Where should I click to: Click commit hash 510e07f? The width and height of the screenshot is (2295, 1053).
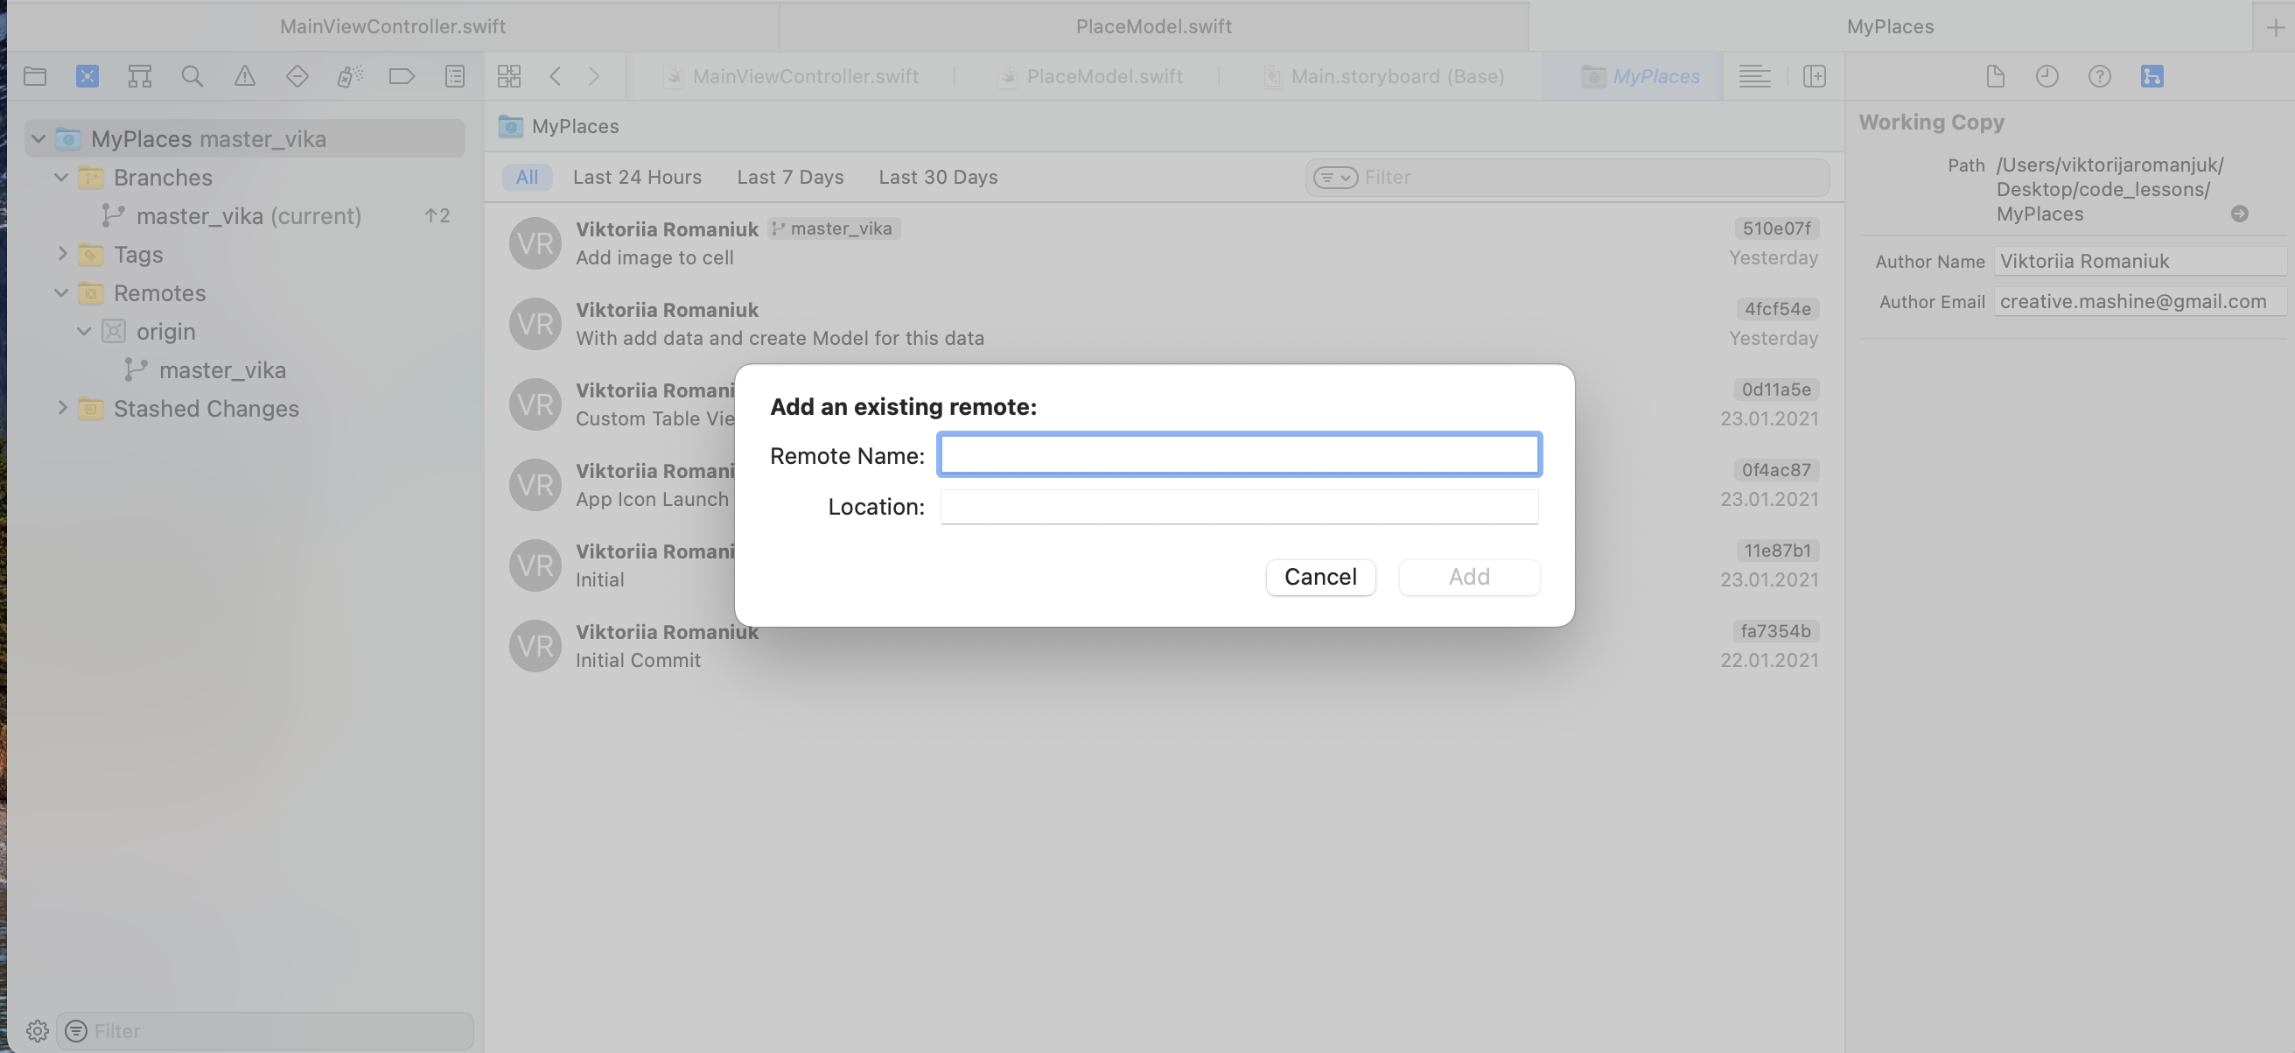pyautogui.click(x=1776, y=228)
